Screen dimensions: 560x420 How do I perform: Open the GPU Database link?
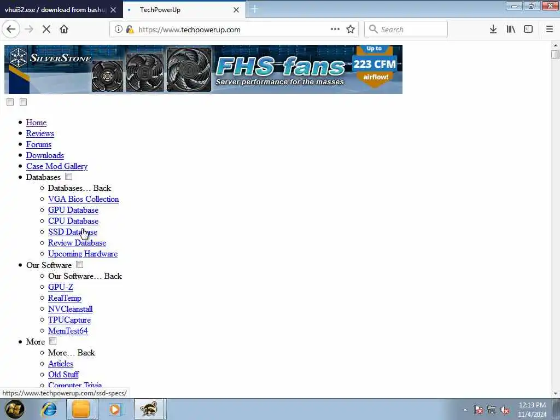pyautogui.click(x=73, y=211)
